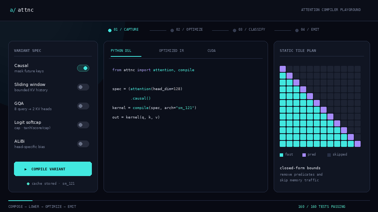The image size is (378, 212).
Task: Click the 'cache stored · sm_121' text
Action: pos(53,184)
